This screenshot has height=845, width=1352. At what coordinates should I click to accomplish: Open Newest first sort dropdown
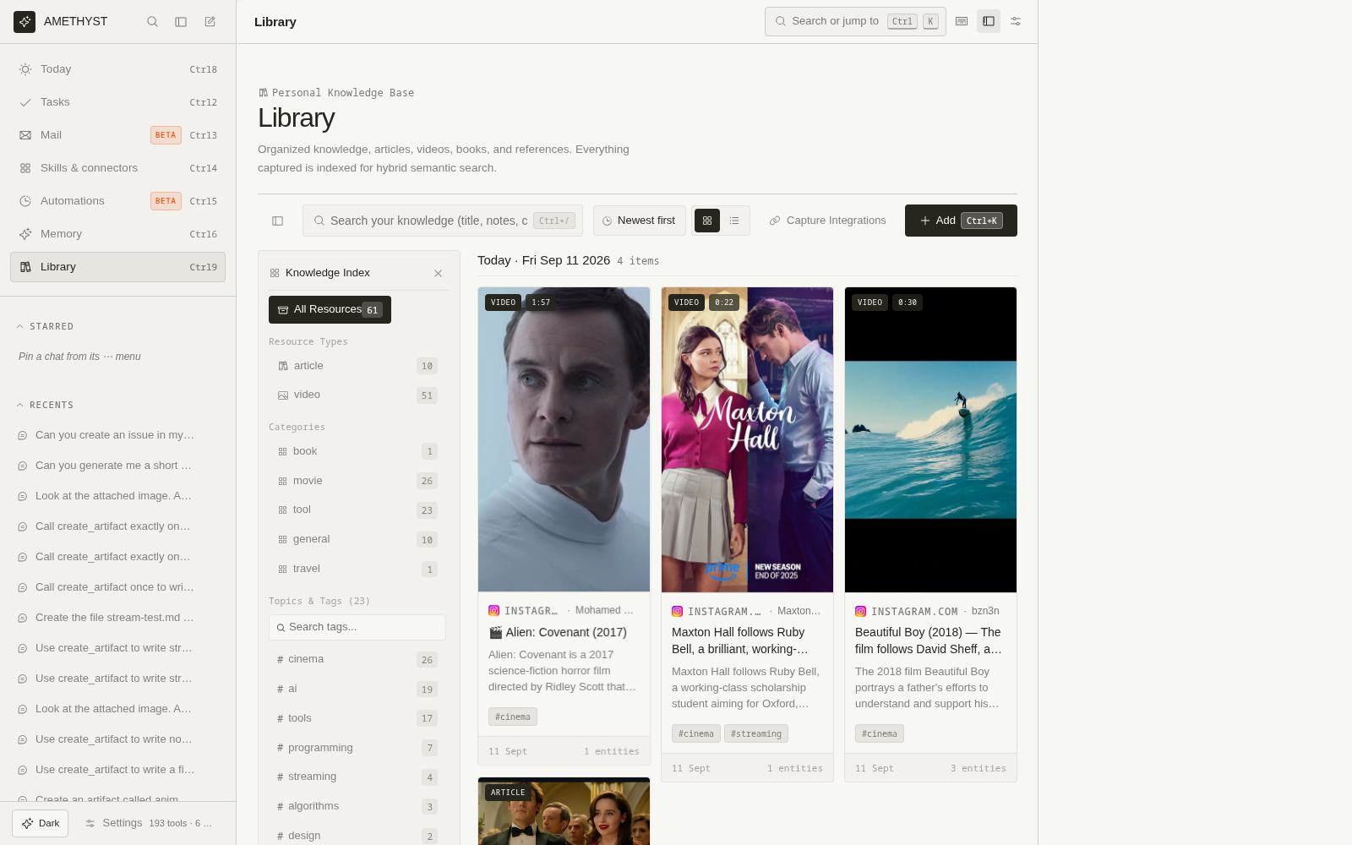pos(639,221)
